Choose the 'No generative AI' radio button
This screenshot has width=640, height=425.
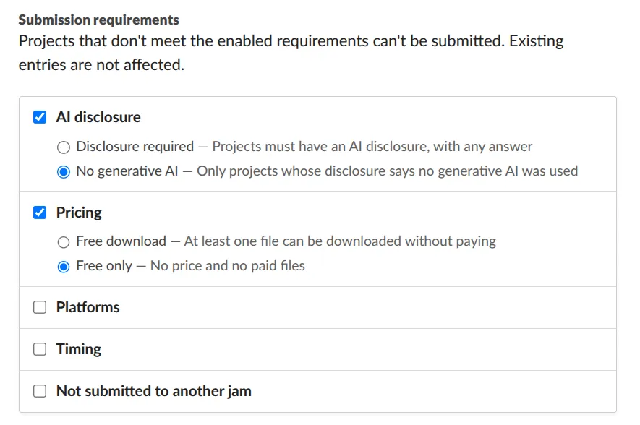(x=63, y=172)
